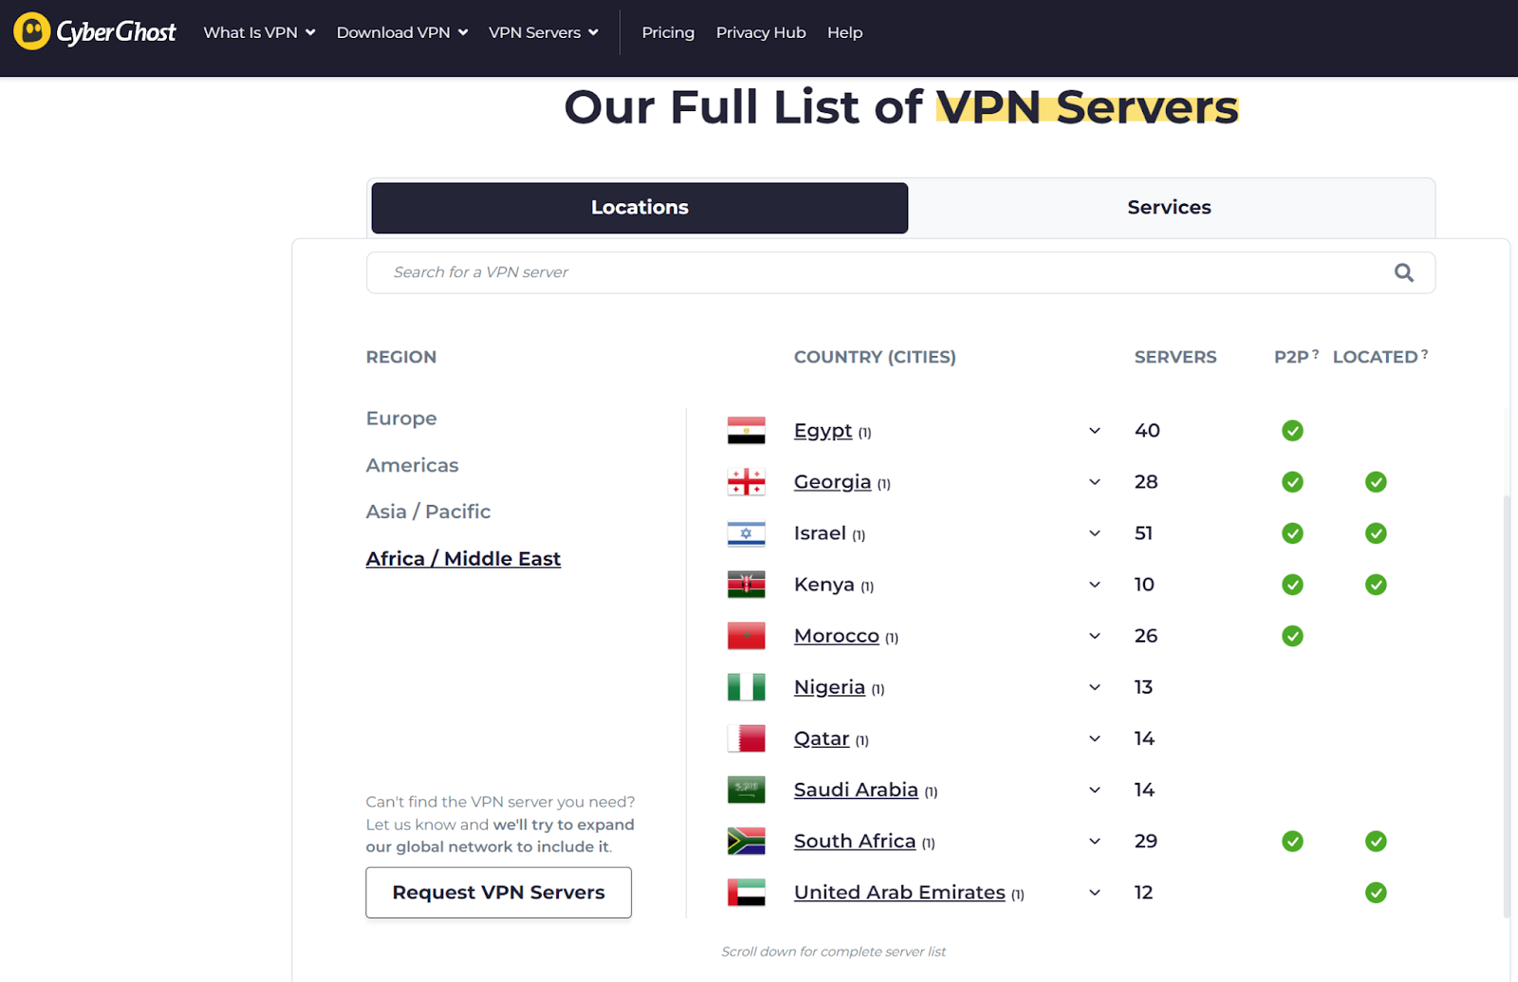The width and height of the screenshot is (1518, 982).
Task: Expand the Qatar cities chevron
Action: click(x=1095, y=738)
